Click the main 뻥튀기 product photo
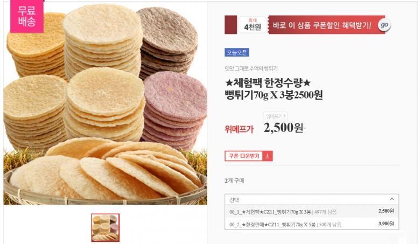Viewport: 420px width, 244px height. (105, 103)
